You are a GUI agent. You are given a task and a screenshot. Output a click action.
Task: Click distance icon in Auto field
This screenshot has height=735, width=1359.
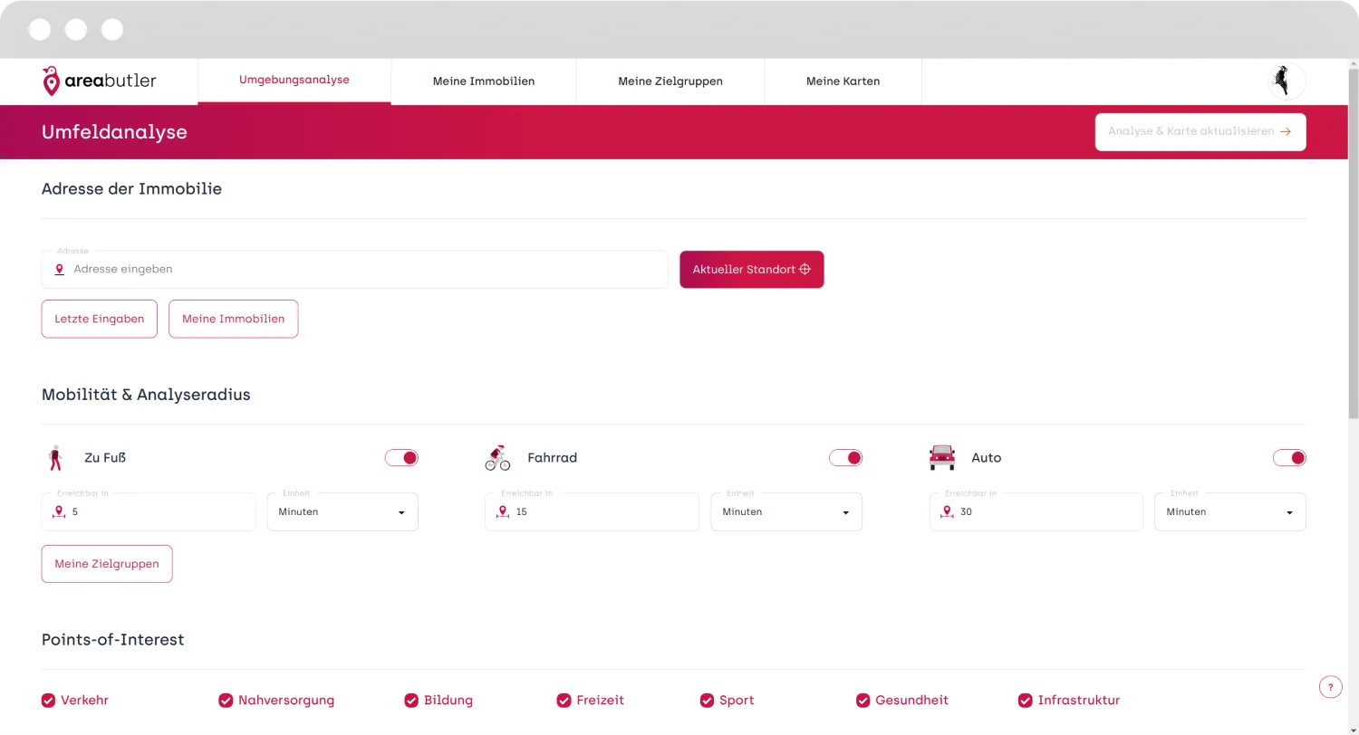click(948, 512)
